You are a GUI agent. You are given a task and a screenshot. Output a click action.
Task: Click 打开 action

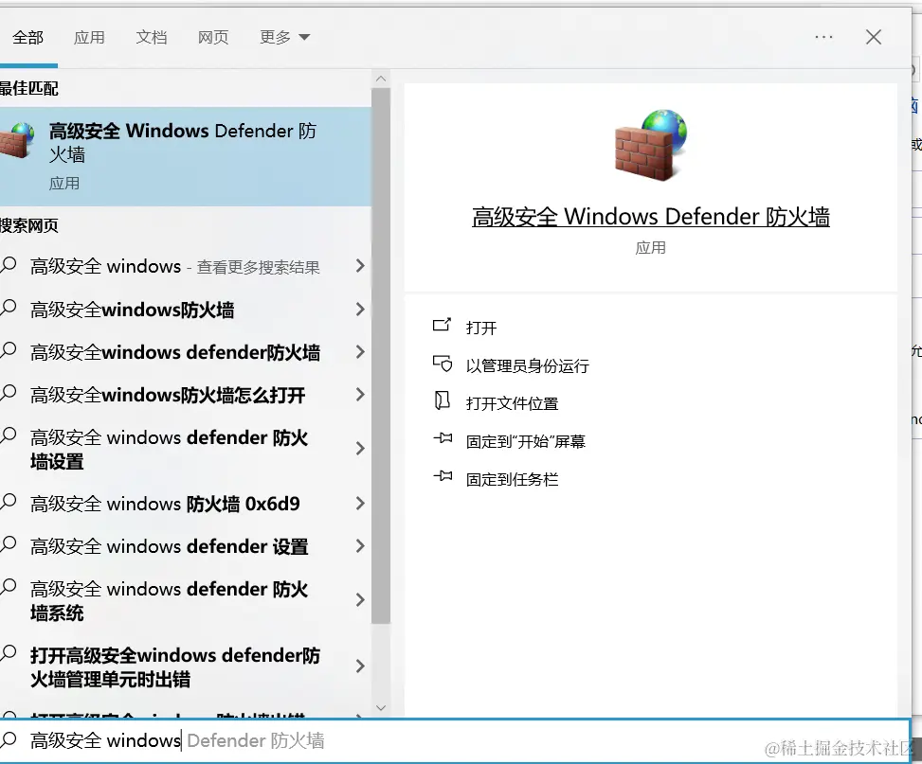point(481,328)
